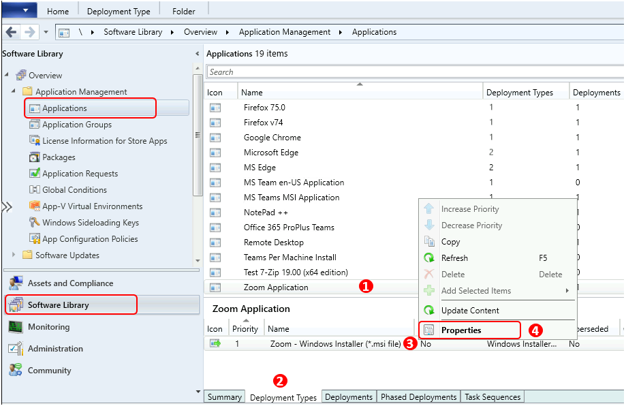Collapse the Software Library navigation pane

198,54
